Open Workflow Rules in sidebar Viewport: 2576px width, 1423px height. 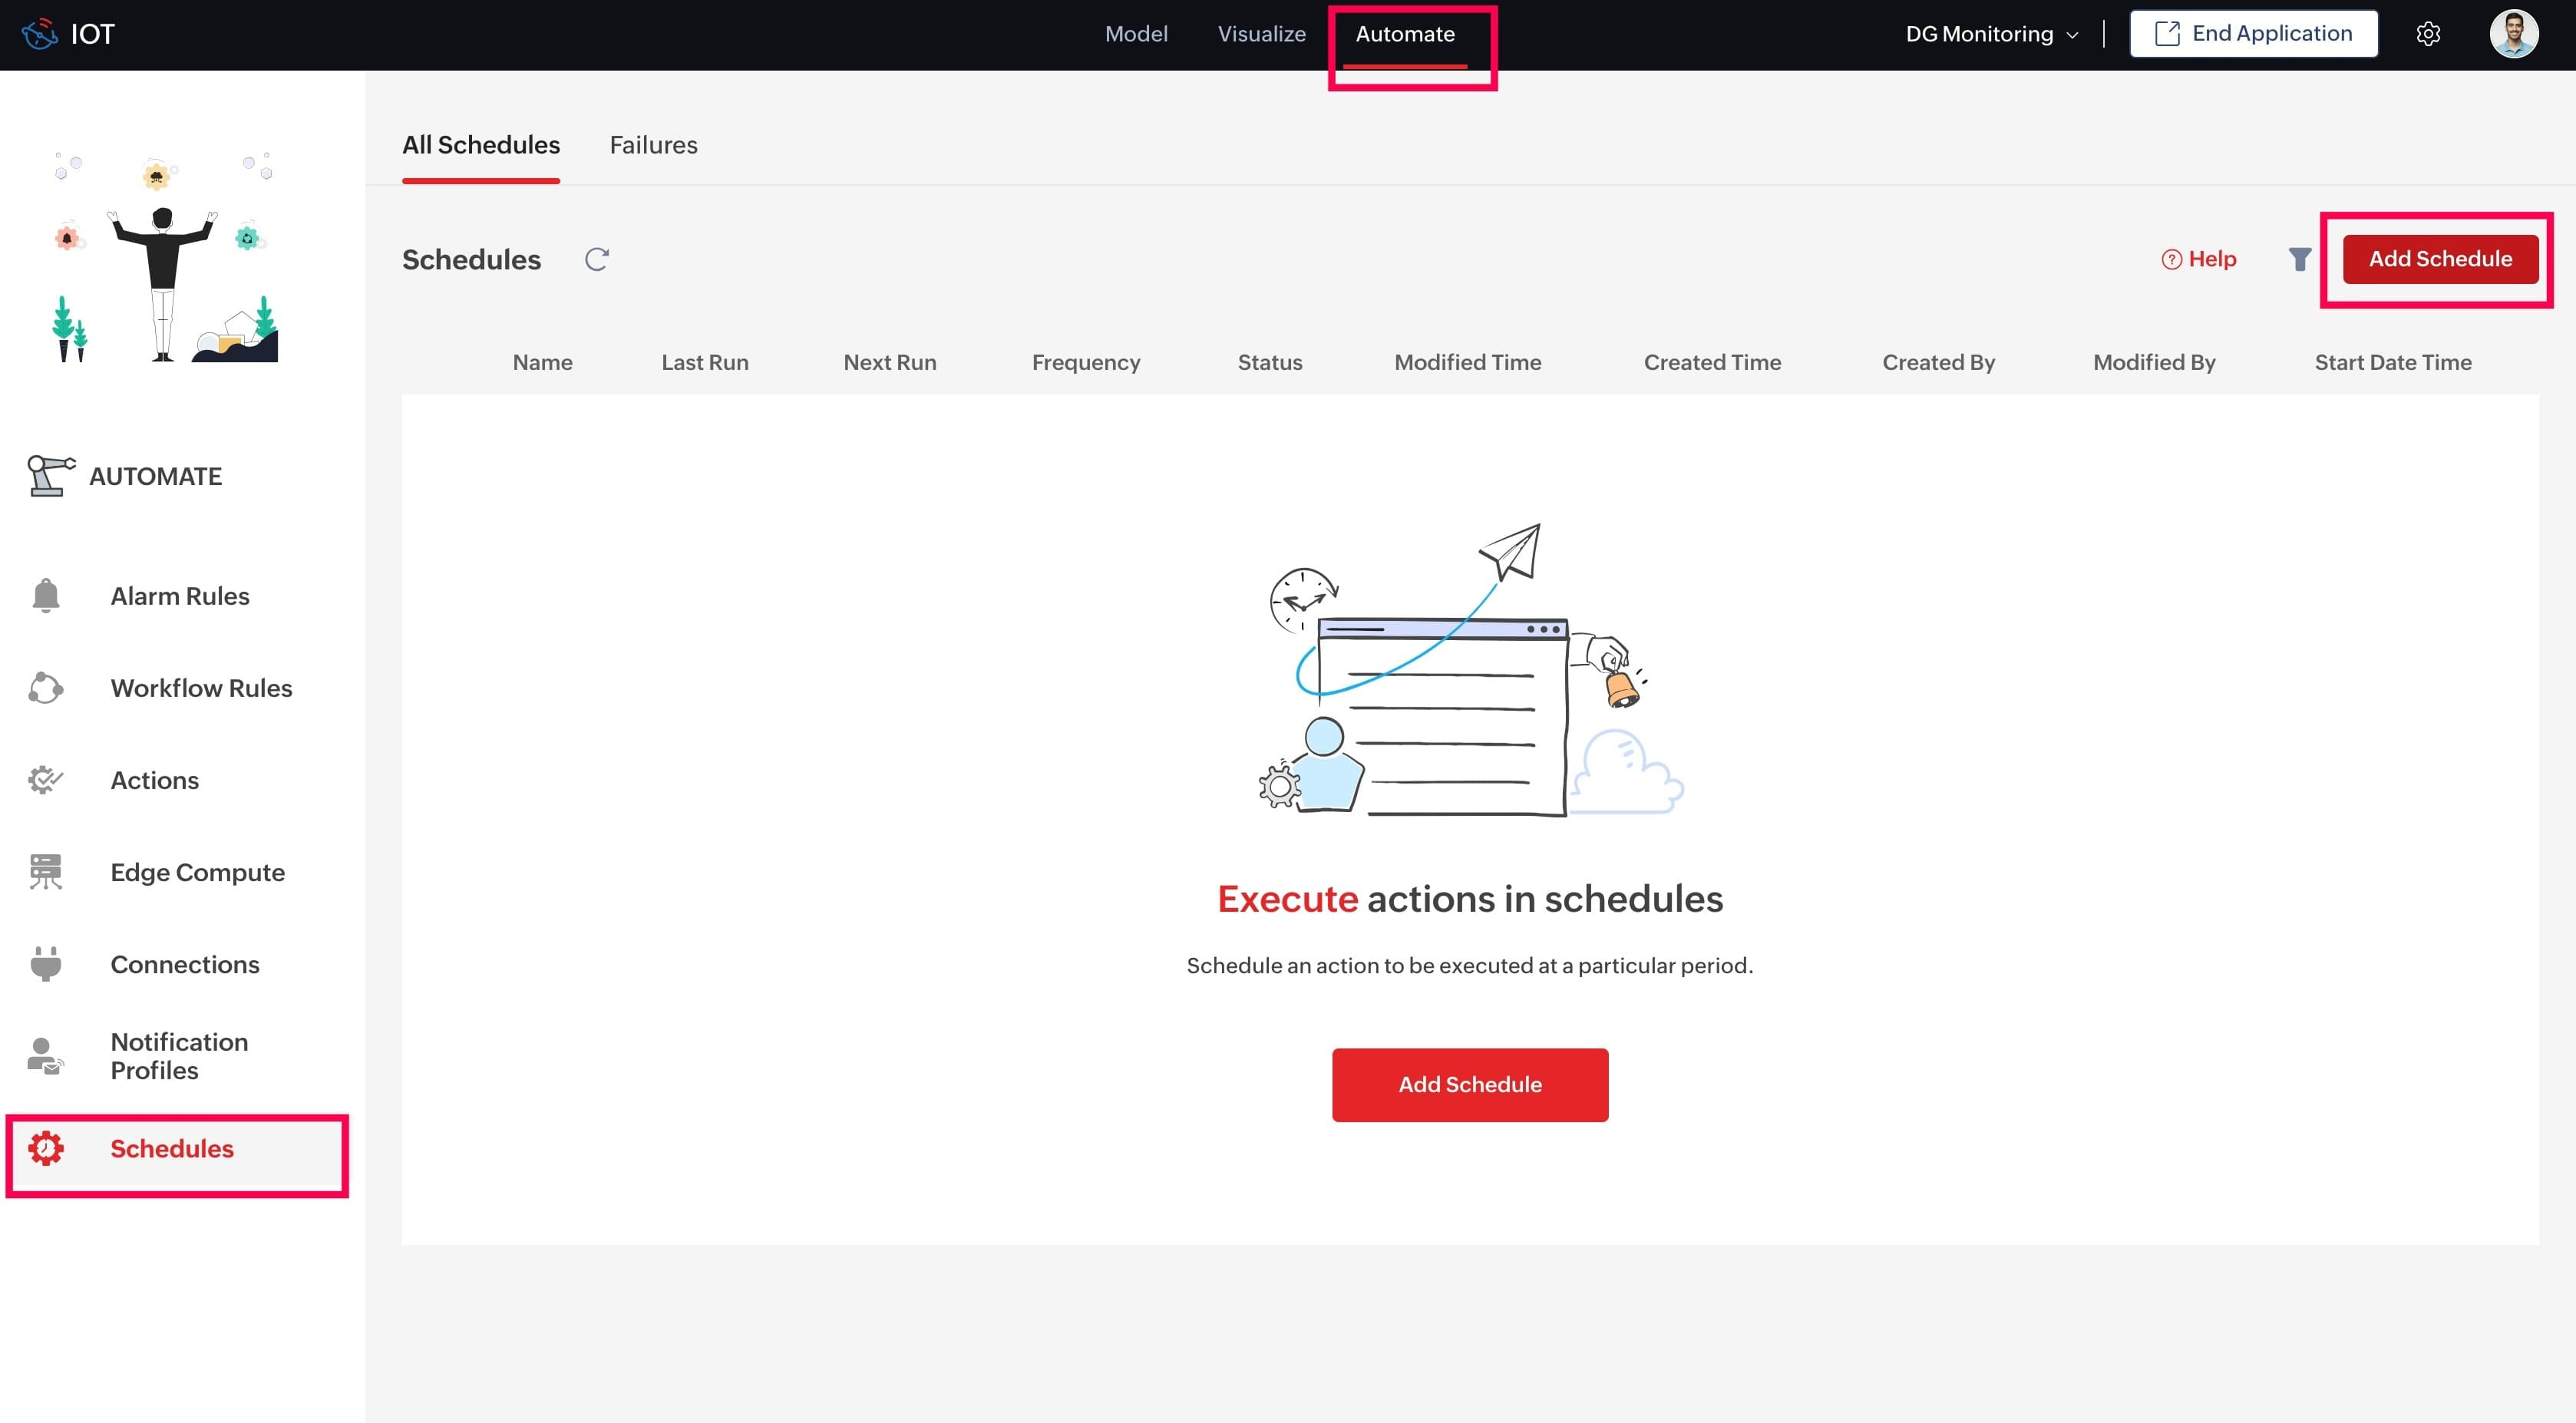[x=201, y=688]
